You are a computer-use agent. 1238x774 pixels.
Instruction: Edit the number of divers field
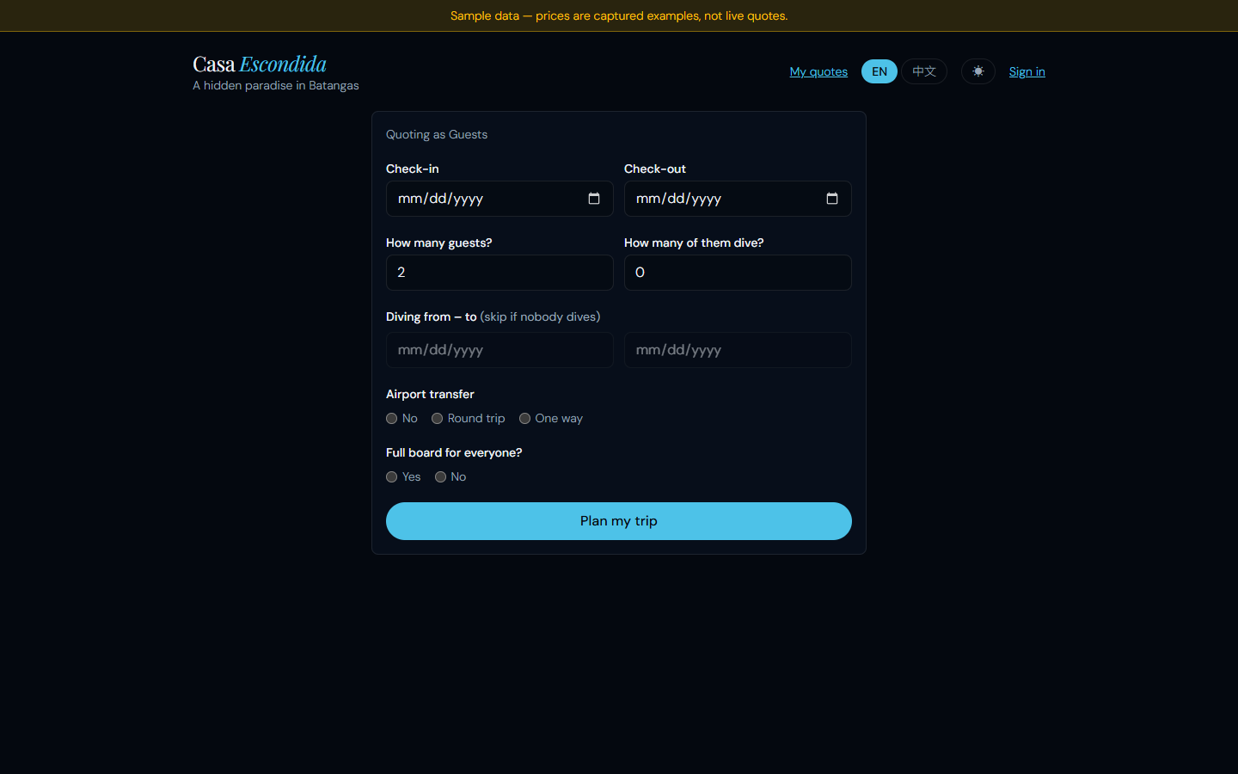click(738, 273)
